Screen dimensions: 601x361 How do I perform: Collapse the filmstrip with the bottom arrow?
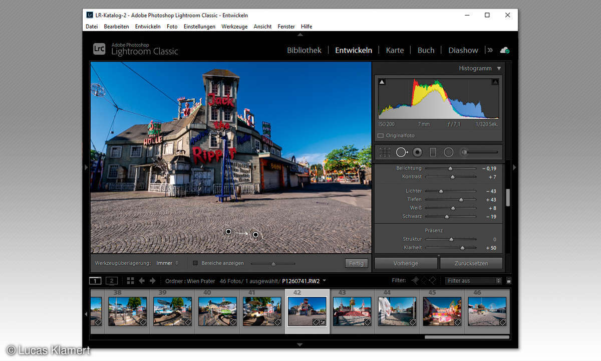(x=300, y=345)
